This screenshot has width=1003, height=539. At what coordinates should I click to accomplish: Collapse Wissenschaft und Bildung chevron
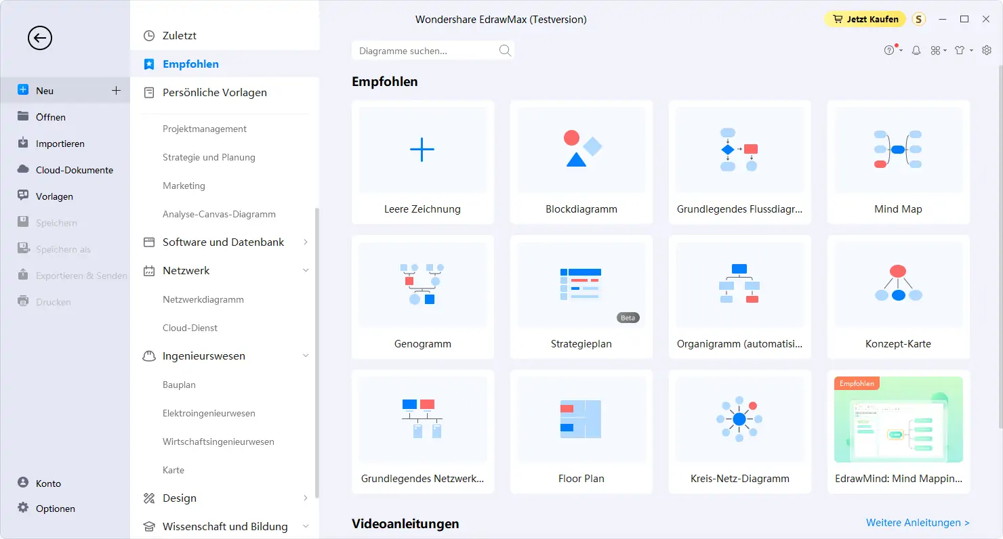(x=306, y=526)
